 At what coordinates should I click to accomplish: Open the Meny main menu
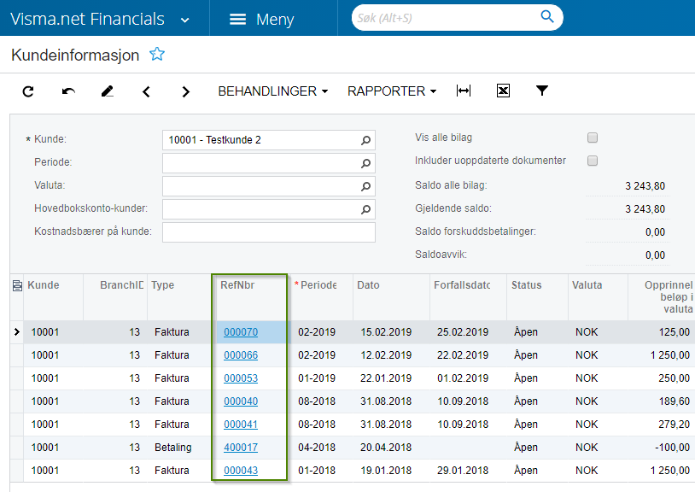pyautogui.click(x=261, y=19)
